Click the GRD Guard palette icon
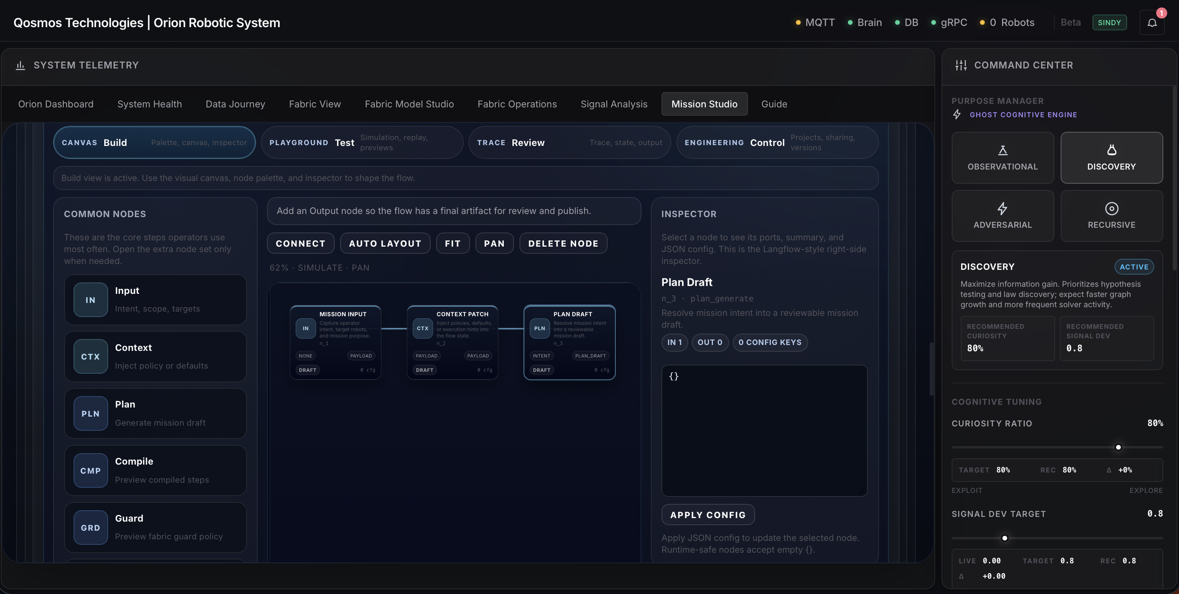Viewport: 1179px width, 594px height. click(x=90, y=528)
